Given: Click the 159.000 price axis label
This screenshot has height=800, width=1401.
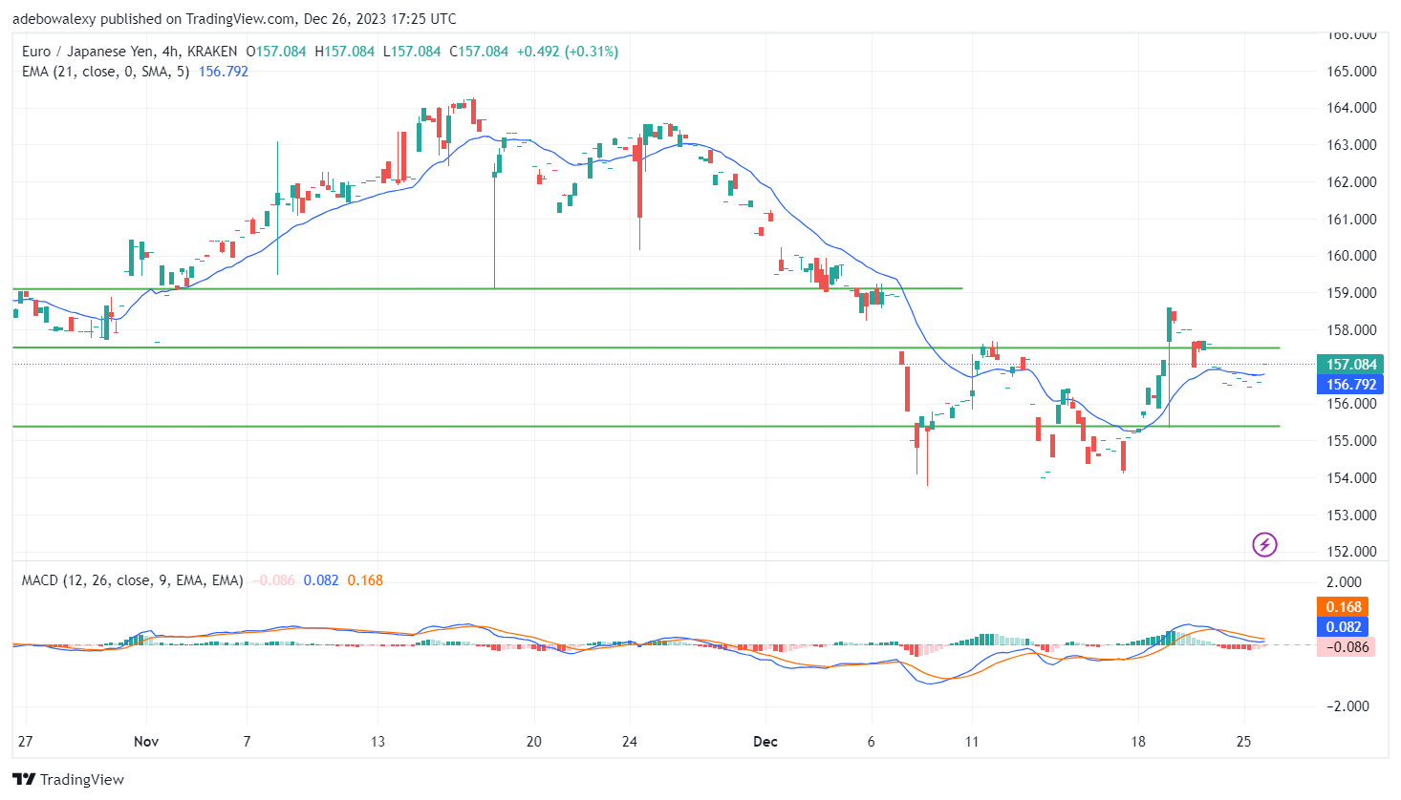Looking at the screenshot, I should (x=1351, y=293).
